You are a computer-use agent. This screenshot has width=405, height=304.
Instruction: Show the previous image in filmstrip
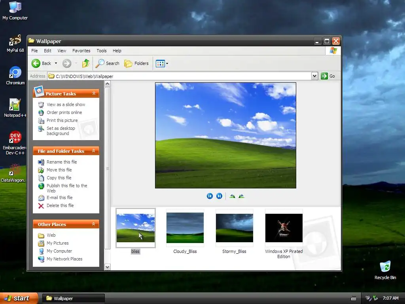210,196
